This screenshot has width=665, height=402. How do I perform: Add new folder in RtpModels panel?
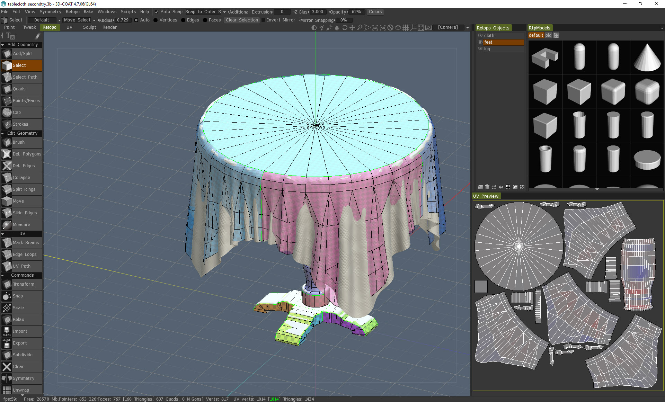tap(556, 35)
